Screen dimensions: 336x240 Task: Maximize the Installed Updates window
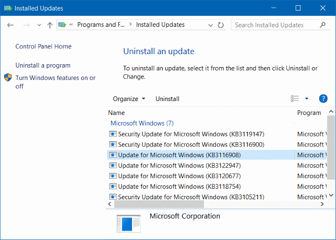pyautogui.click(x=298, y=8)
